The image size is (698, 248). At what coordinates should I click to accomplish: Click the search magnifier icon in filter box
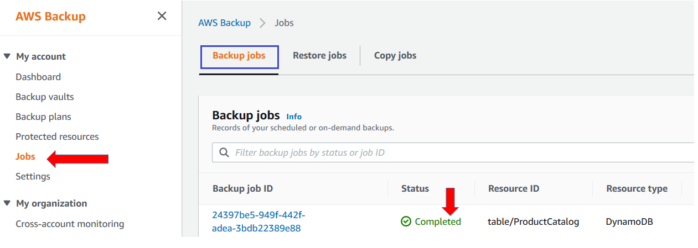point(224,152)
